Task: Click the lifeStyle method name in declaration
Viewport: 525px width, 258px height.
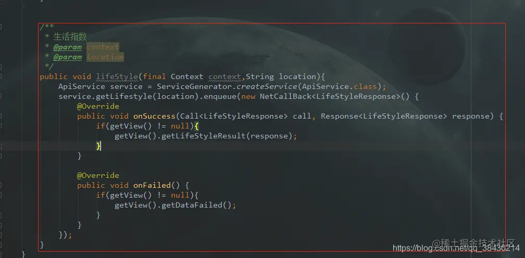Action: (x=117, y=76)
